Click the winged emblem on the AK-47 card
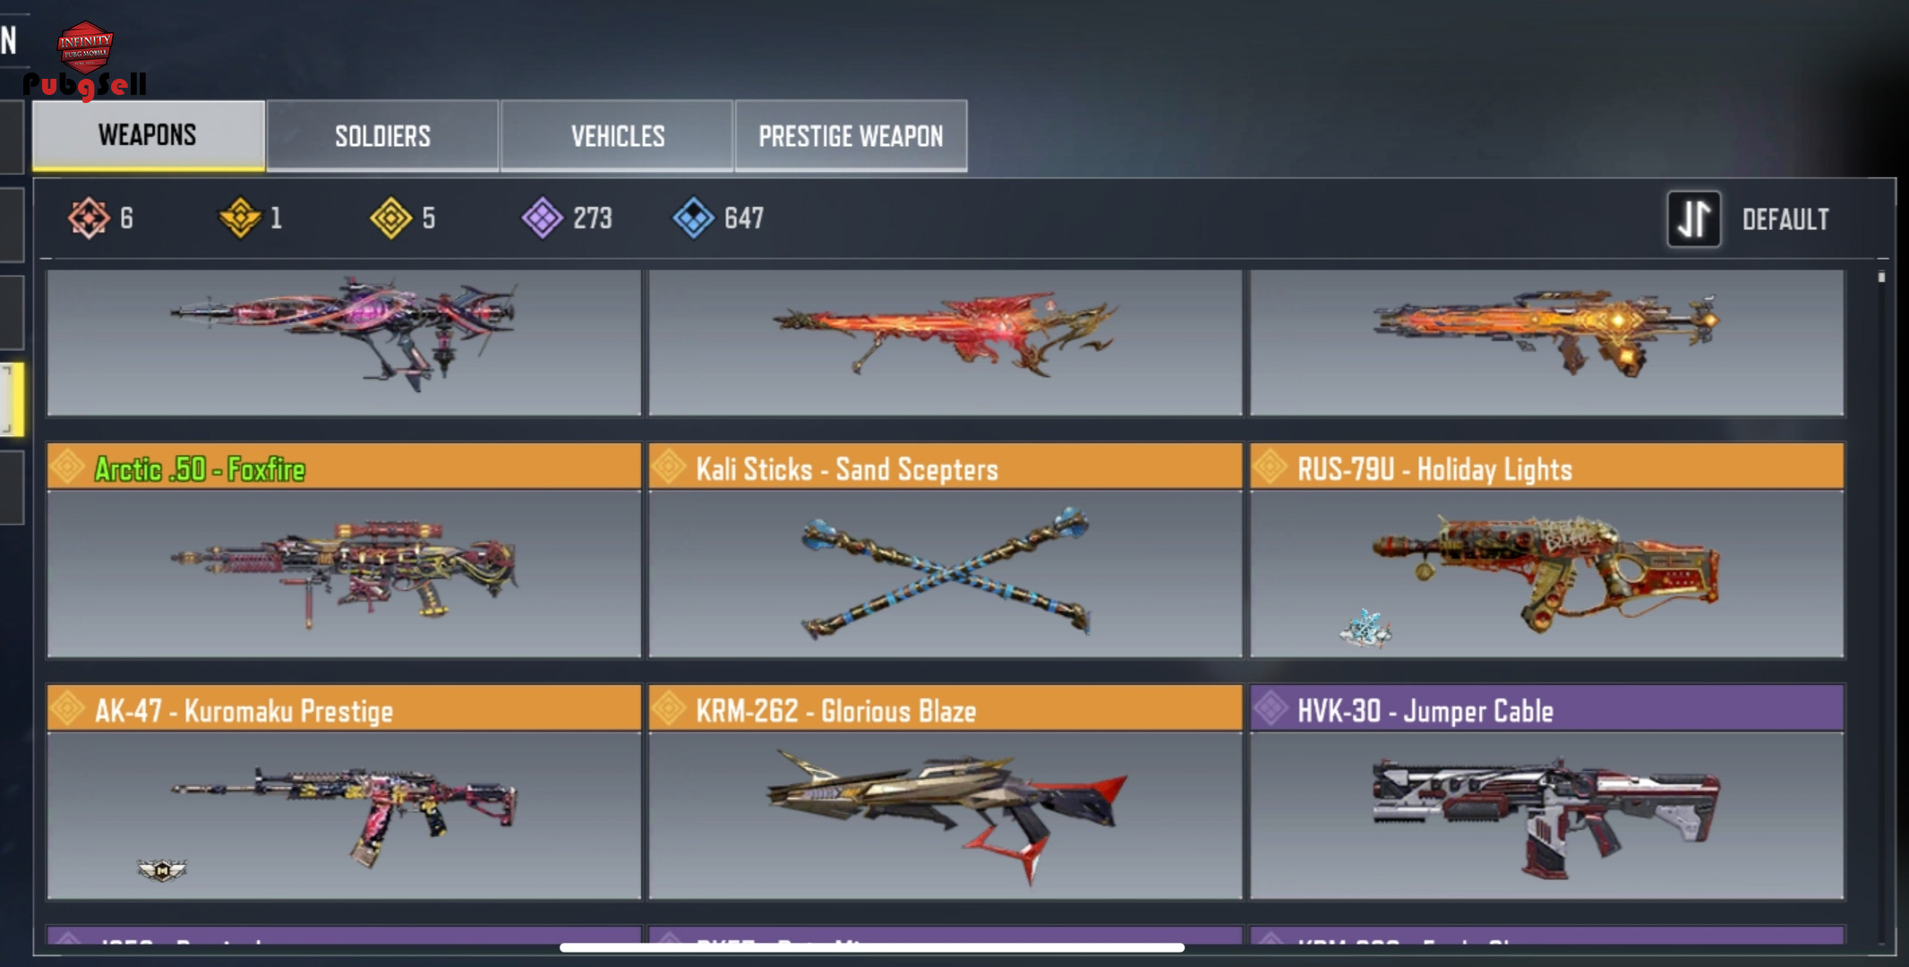The width and height of the screenshot is (1909, 967). (162, 869)
